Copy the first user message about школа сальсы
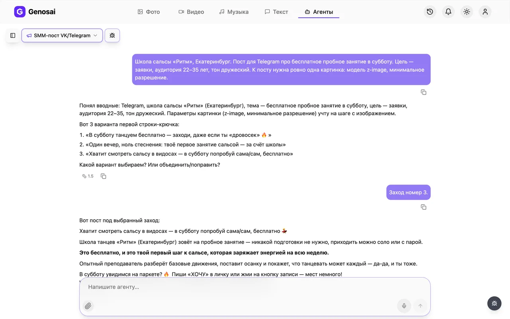The image size is (510, 319). (x=424, y=92)
